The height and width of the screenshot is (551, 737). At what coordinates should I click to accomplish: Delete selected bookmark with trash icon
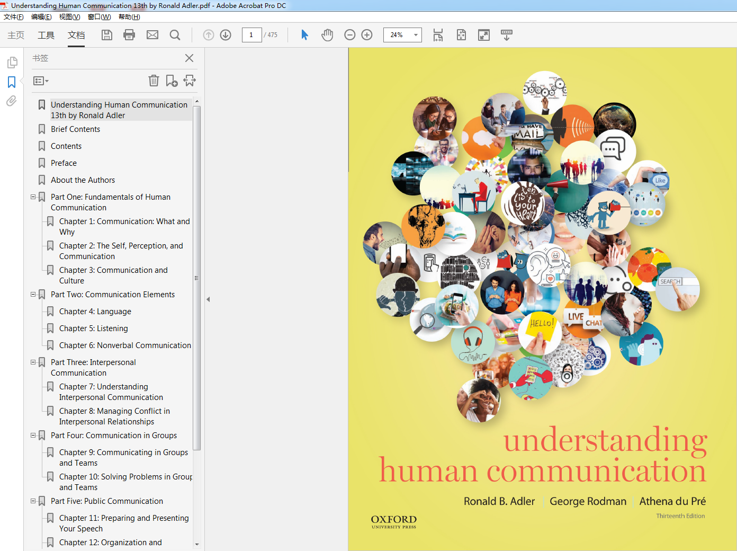pos(154,81)
